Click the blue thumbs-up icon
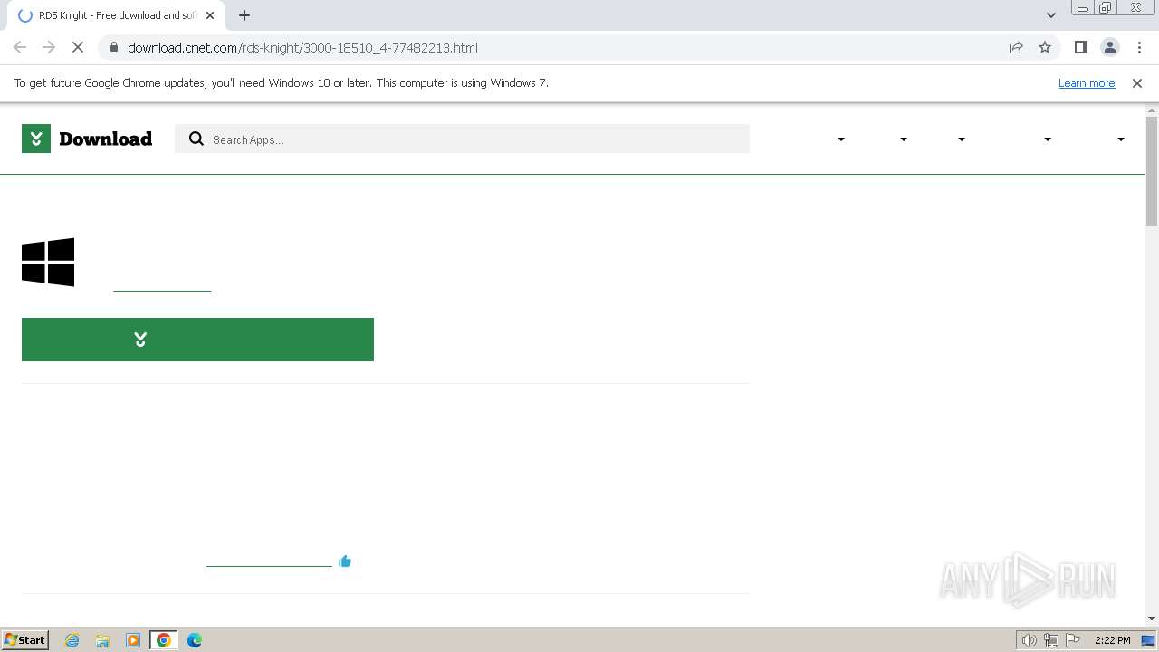 coord(345,561)
